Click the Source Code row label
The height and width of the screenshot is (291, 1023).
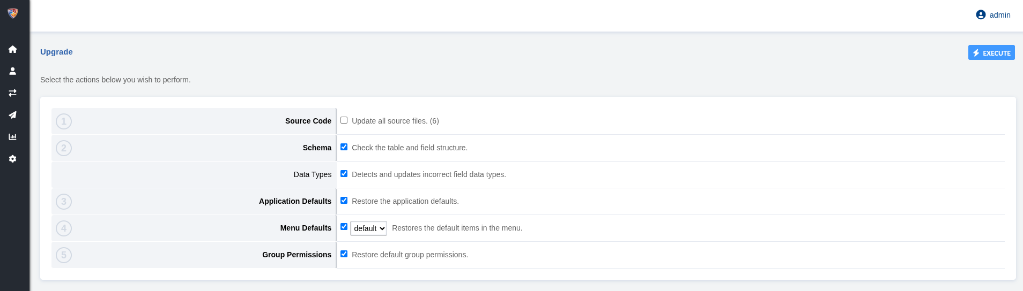pyautogui.click(x=308, y=121)
